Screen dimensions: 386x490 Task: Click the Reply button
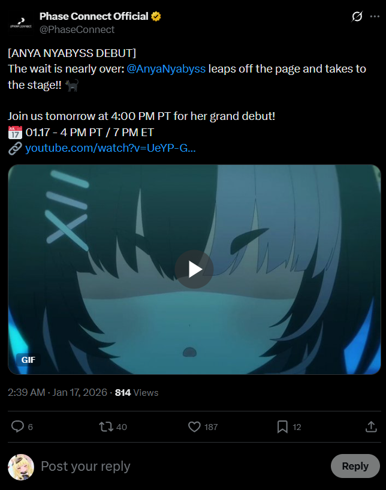tap(355, 466)
